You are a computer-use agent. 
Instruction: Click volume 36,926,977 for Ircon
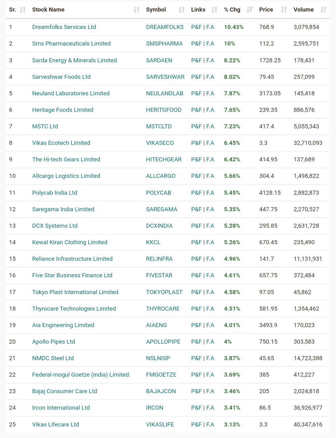click(308, 408)
